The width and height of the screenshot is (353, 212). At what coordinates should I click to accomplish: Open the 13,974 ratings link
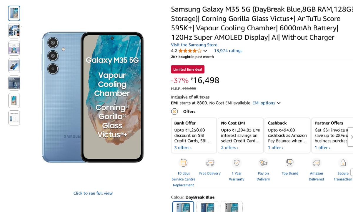228,51
